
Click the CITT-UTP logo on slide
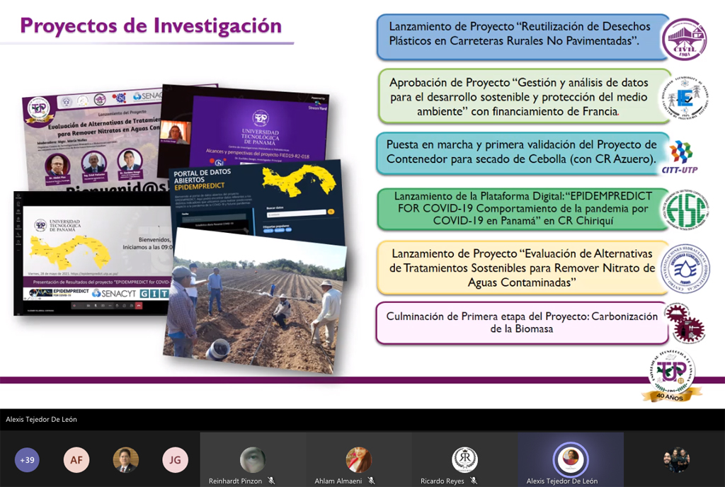coord(680,156)
